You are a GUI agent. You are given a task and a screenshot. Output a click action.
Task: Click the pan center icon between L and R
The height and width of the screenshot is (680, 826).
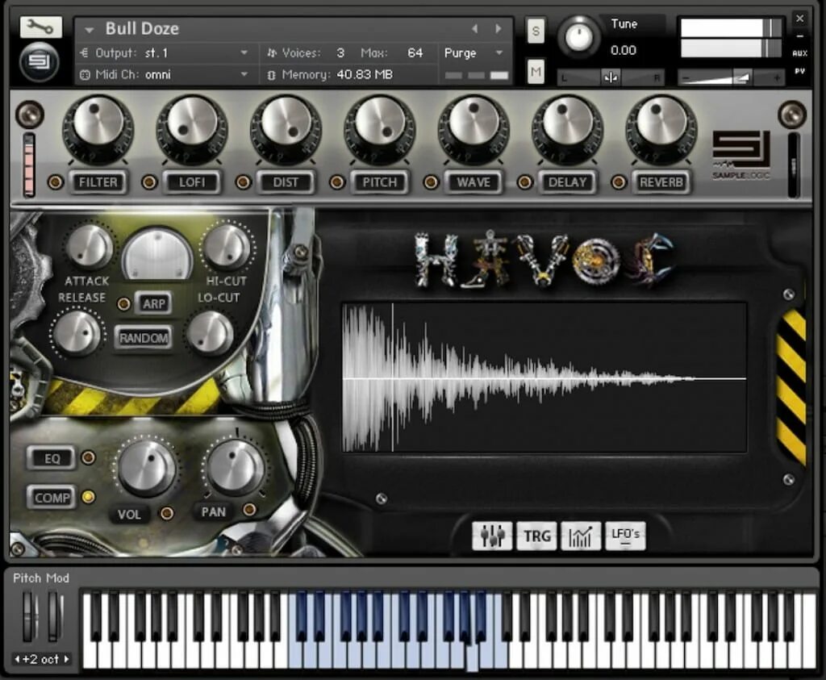(611, 77)
